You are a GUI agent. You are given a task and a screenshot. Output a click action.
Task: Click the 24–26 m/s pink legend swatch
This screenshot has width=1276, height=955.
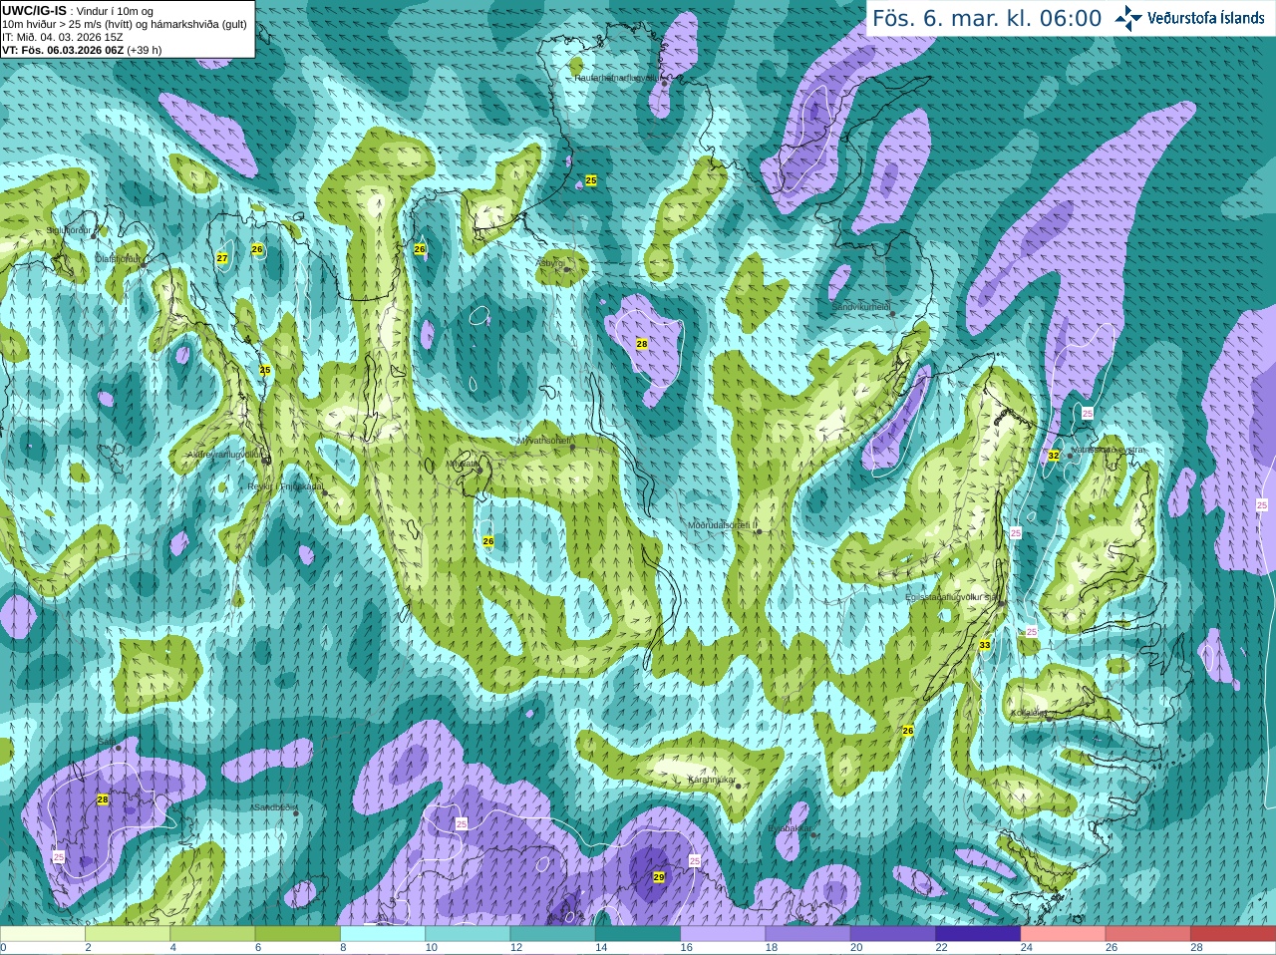click(x=1063, y=934)
